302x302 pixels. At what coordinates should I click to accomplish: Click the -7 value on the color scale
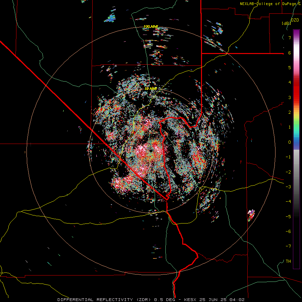tap(288, 246)
